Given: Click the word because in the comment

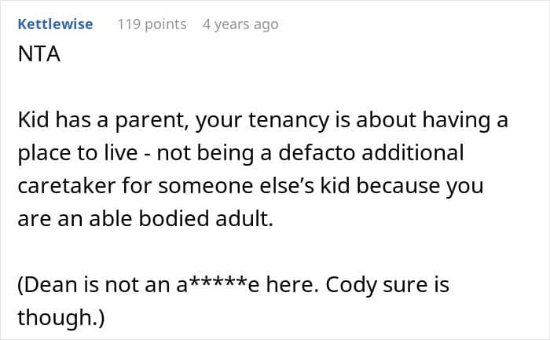Looking at the screenshot, I should click(x=398, y=186).
